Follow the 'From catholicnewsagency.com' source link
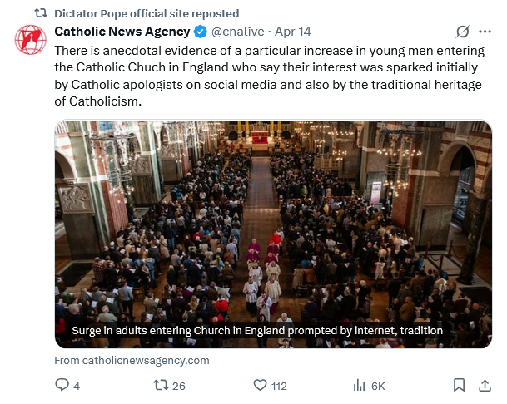 pos(132,360)
